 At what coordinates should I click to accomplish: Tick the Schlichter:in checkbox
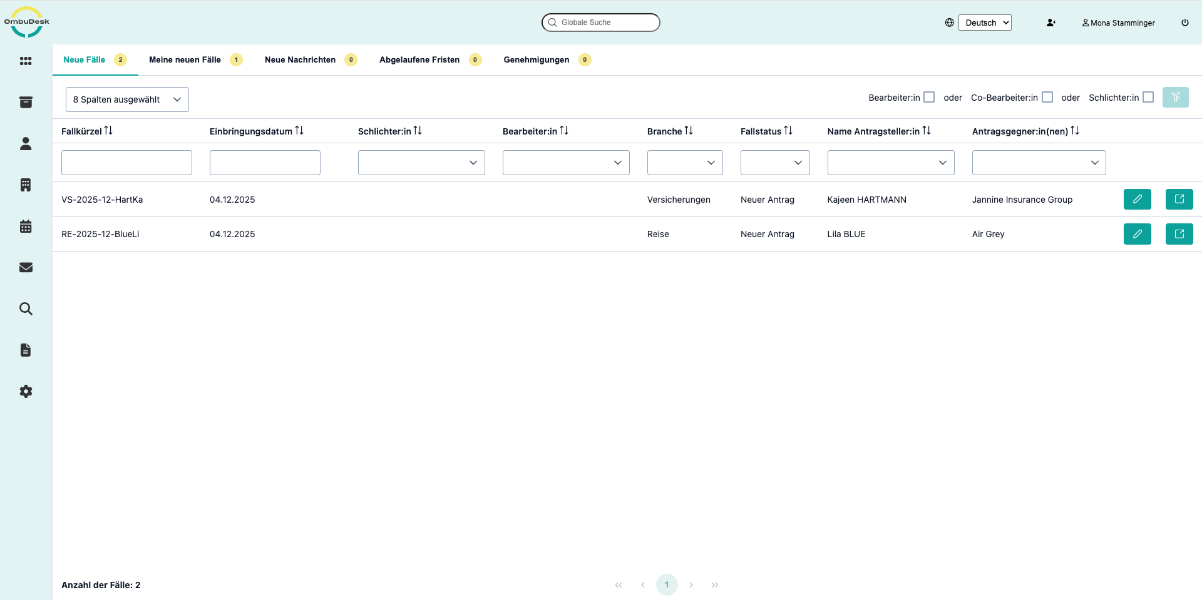1148,98
